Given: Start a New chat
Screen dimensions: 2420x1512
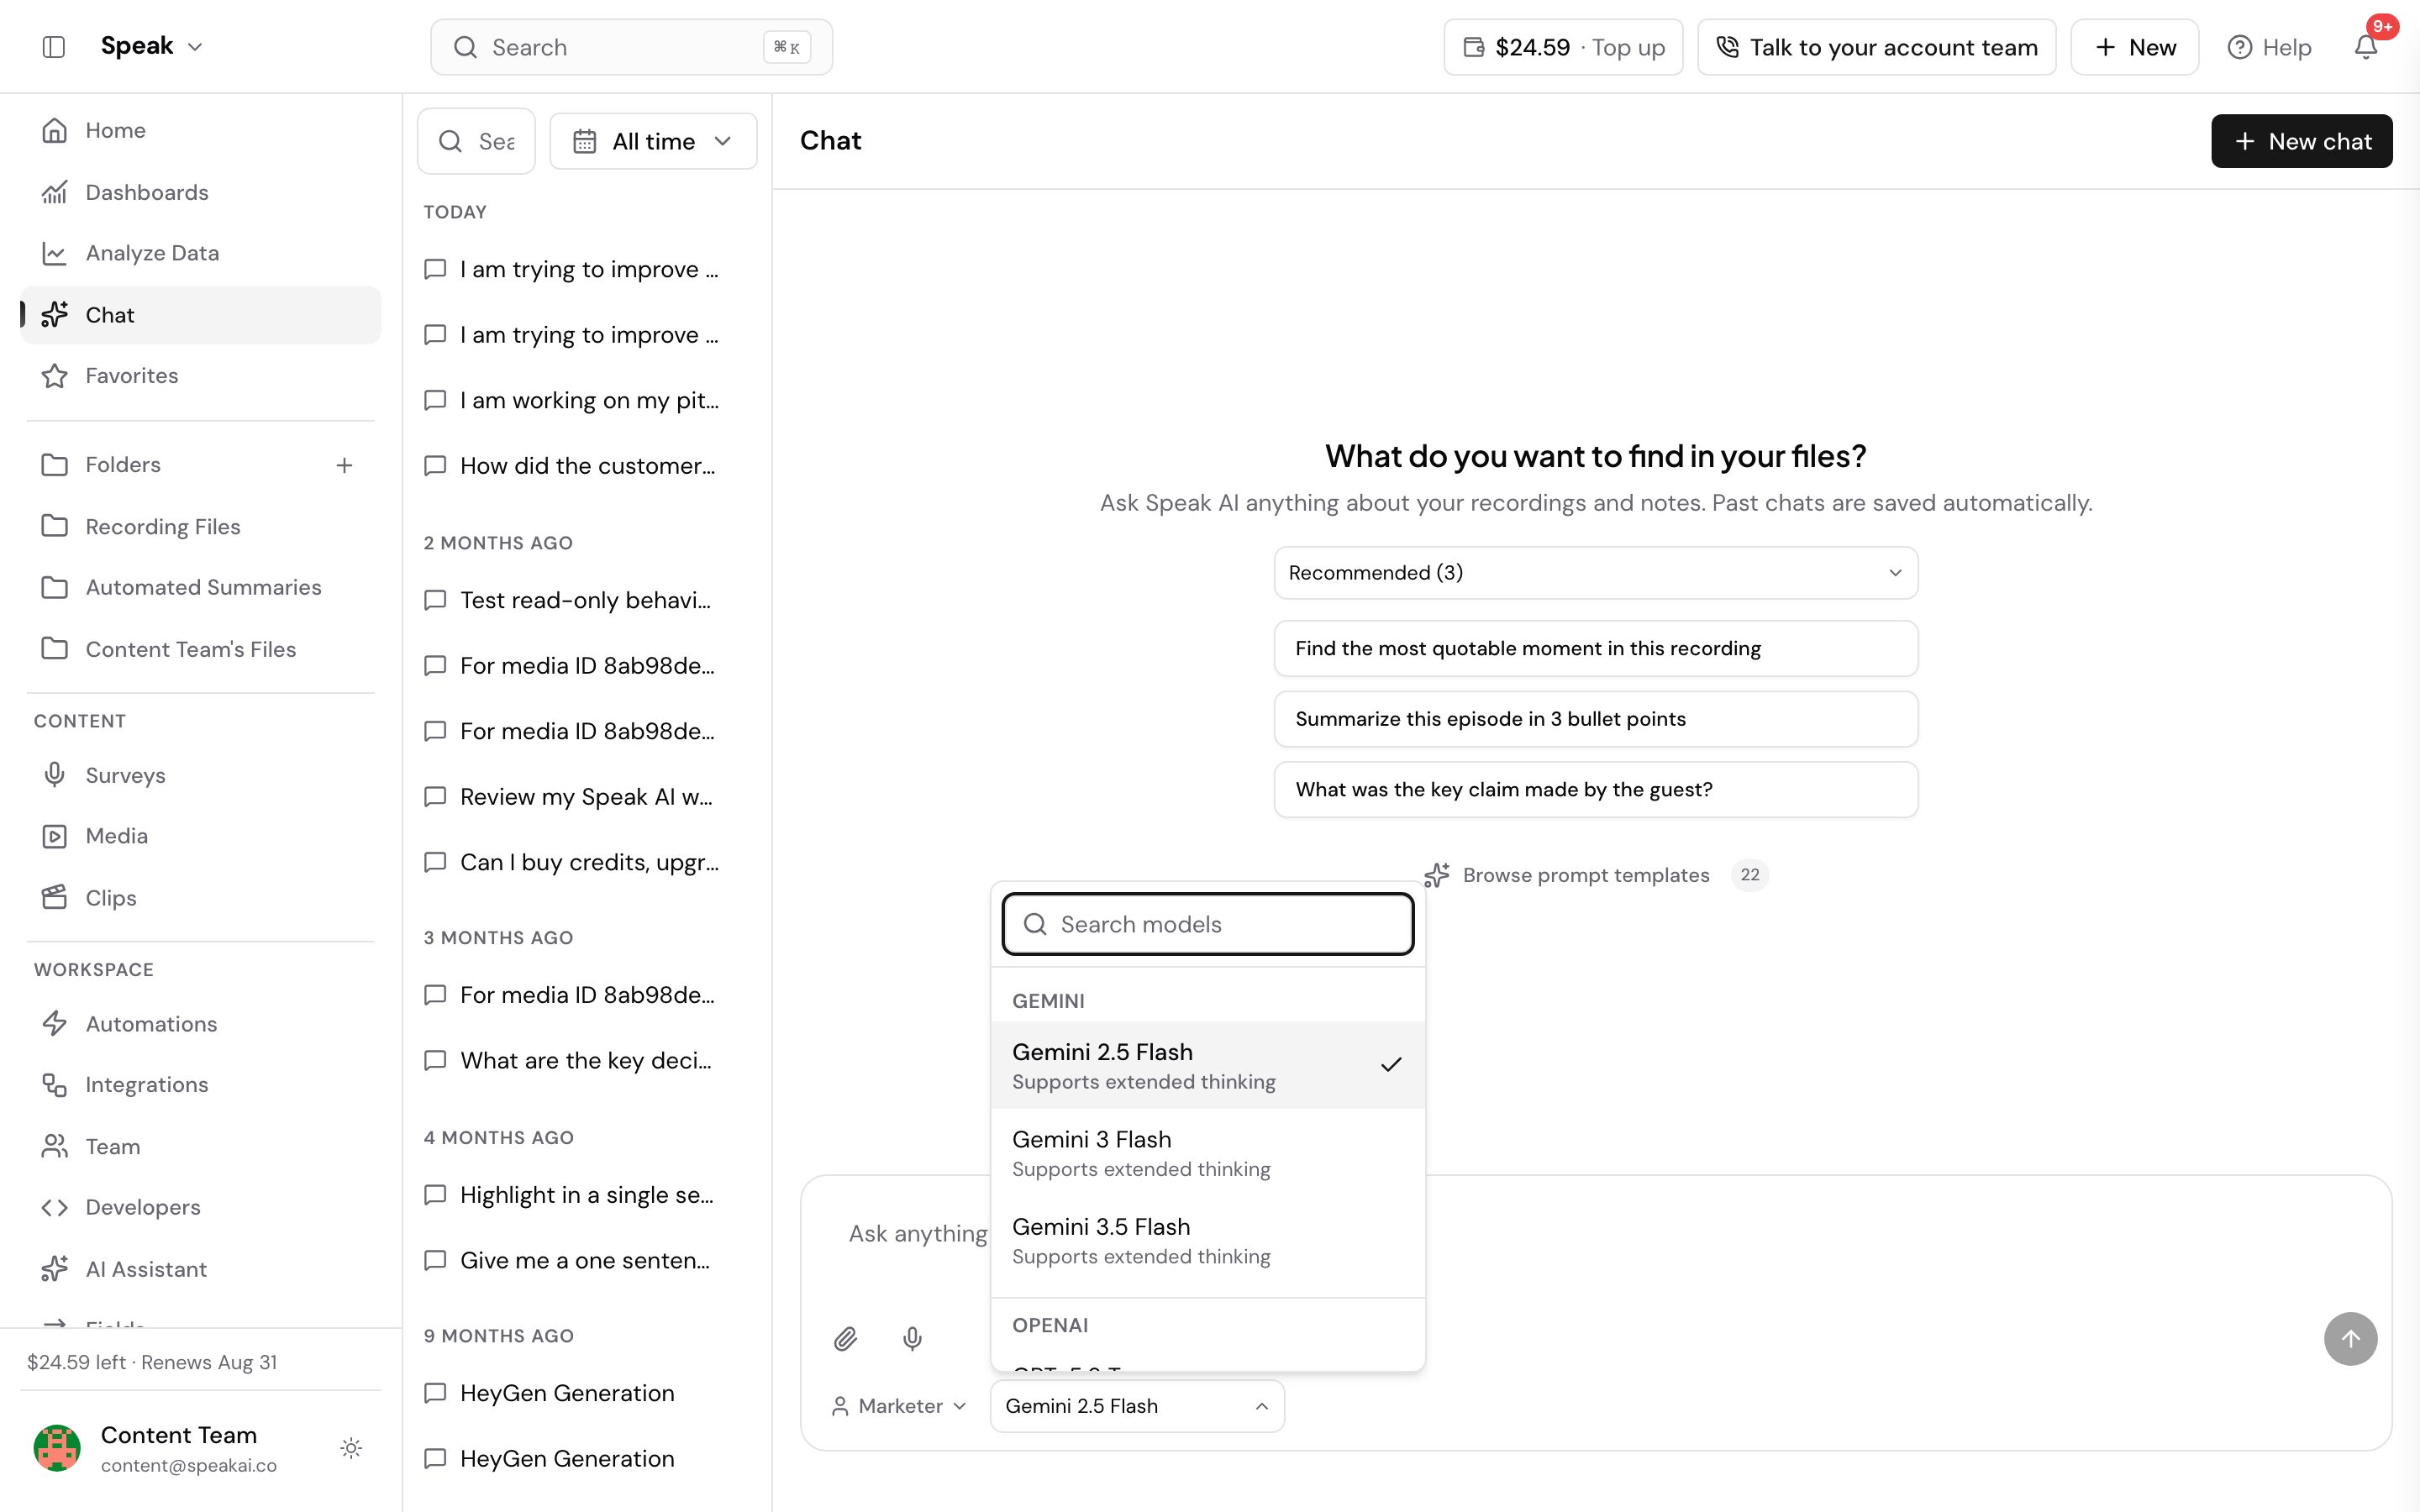Looking at the screenshot, I should click(x=2301, y=141).
